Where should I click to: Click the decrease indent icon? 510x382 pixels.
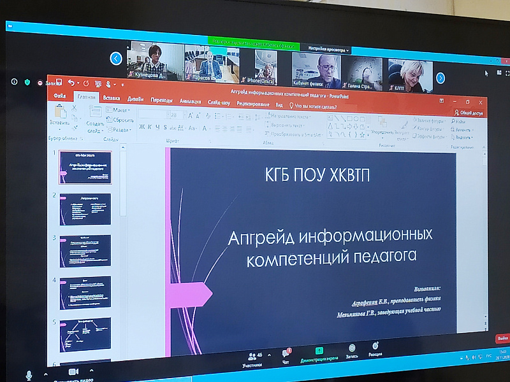click(241, 117)
